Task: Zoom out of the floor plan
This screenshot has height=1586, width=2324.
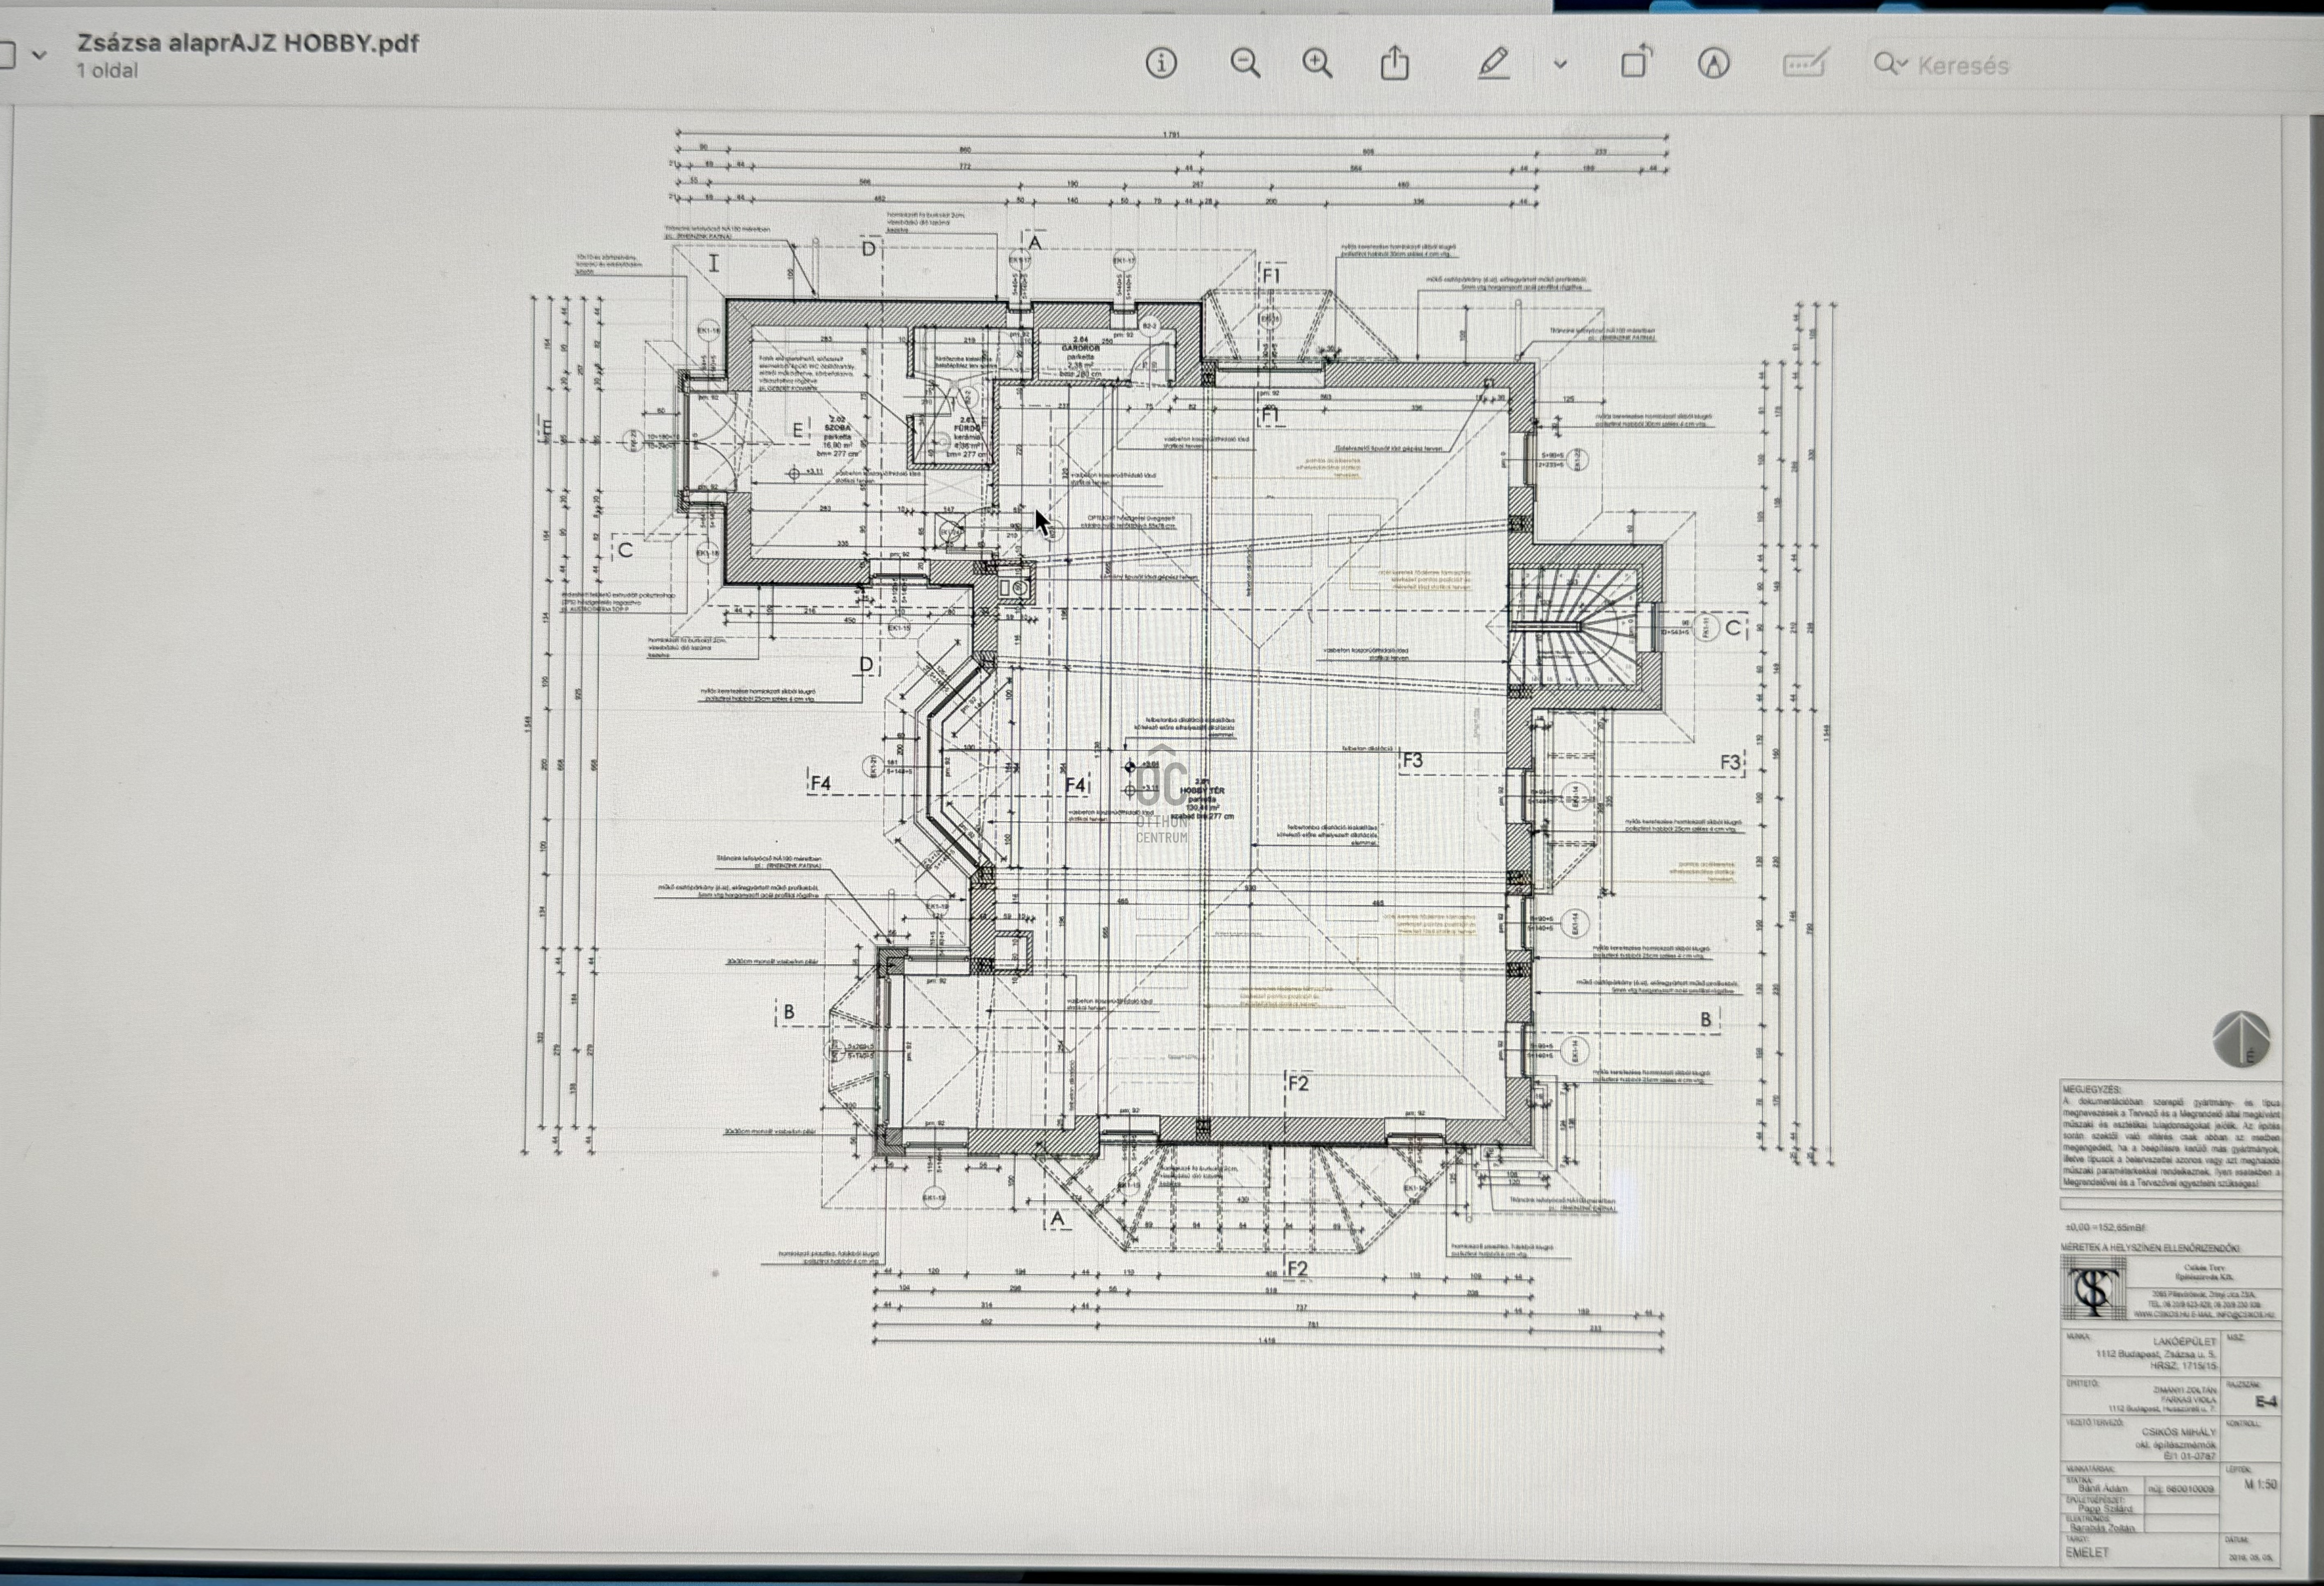Action: coord(1245,64)
